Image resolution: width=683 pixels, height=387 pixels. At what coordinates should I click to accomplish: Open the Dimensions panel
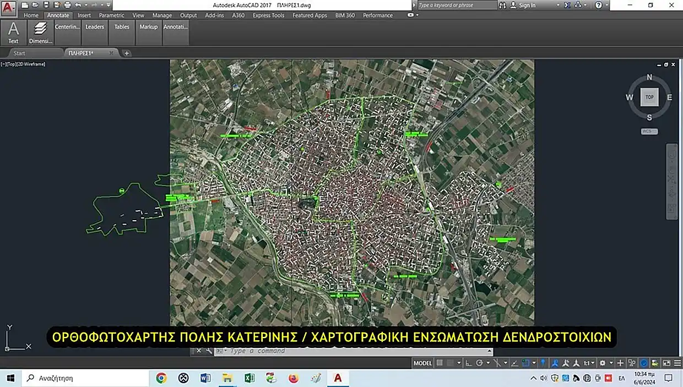coord(40,32)
